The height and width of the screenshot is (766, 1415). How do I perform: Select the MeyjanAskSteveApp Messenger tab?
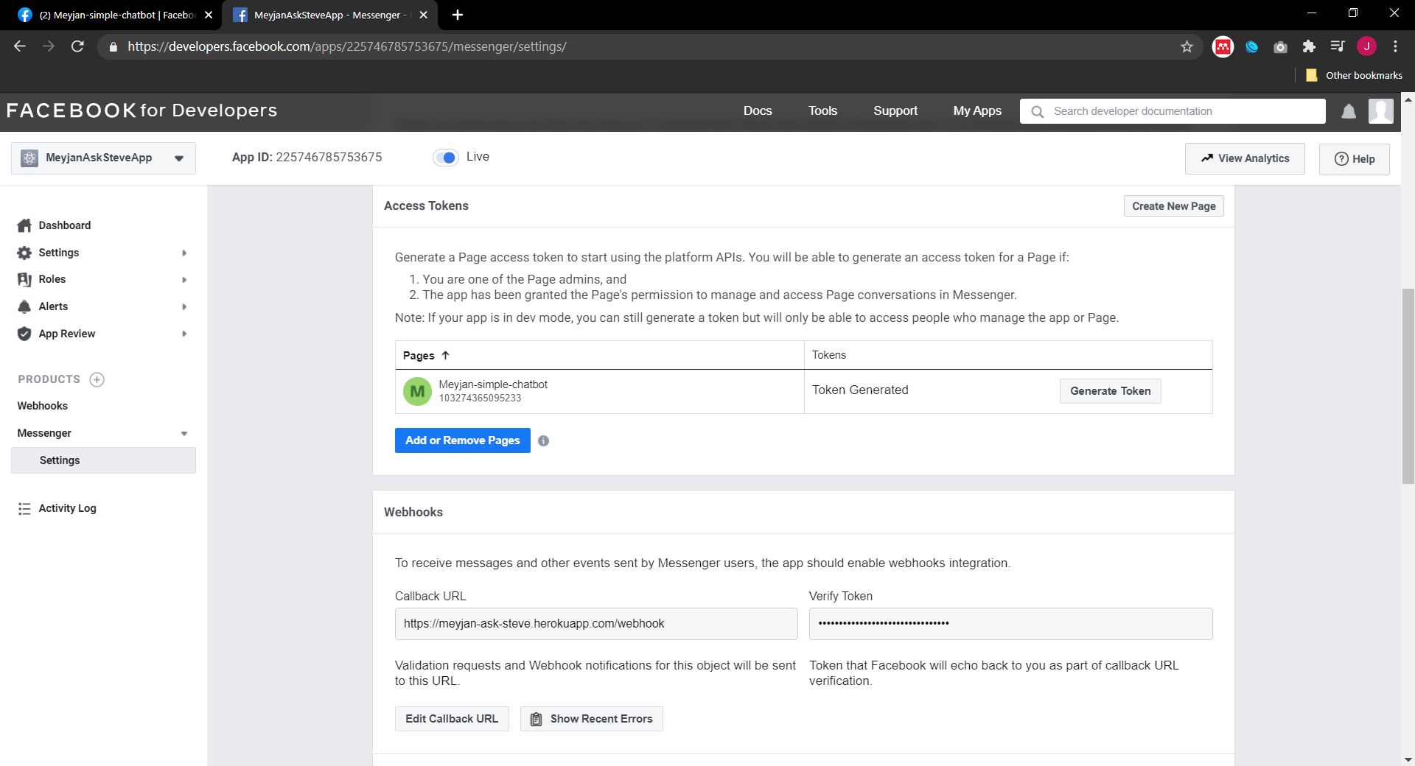328,15
